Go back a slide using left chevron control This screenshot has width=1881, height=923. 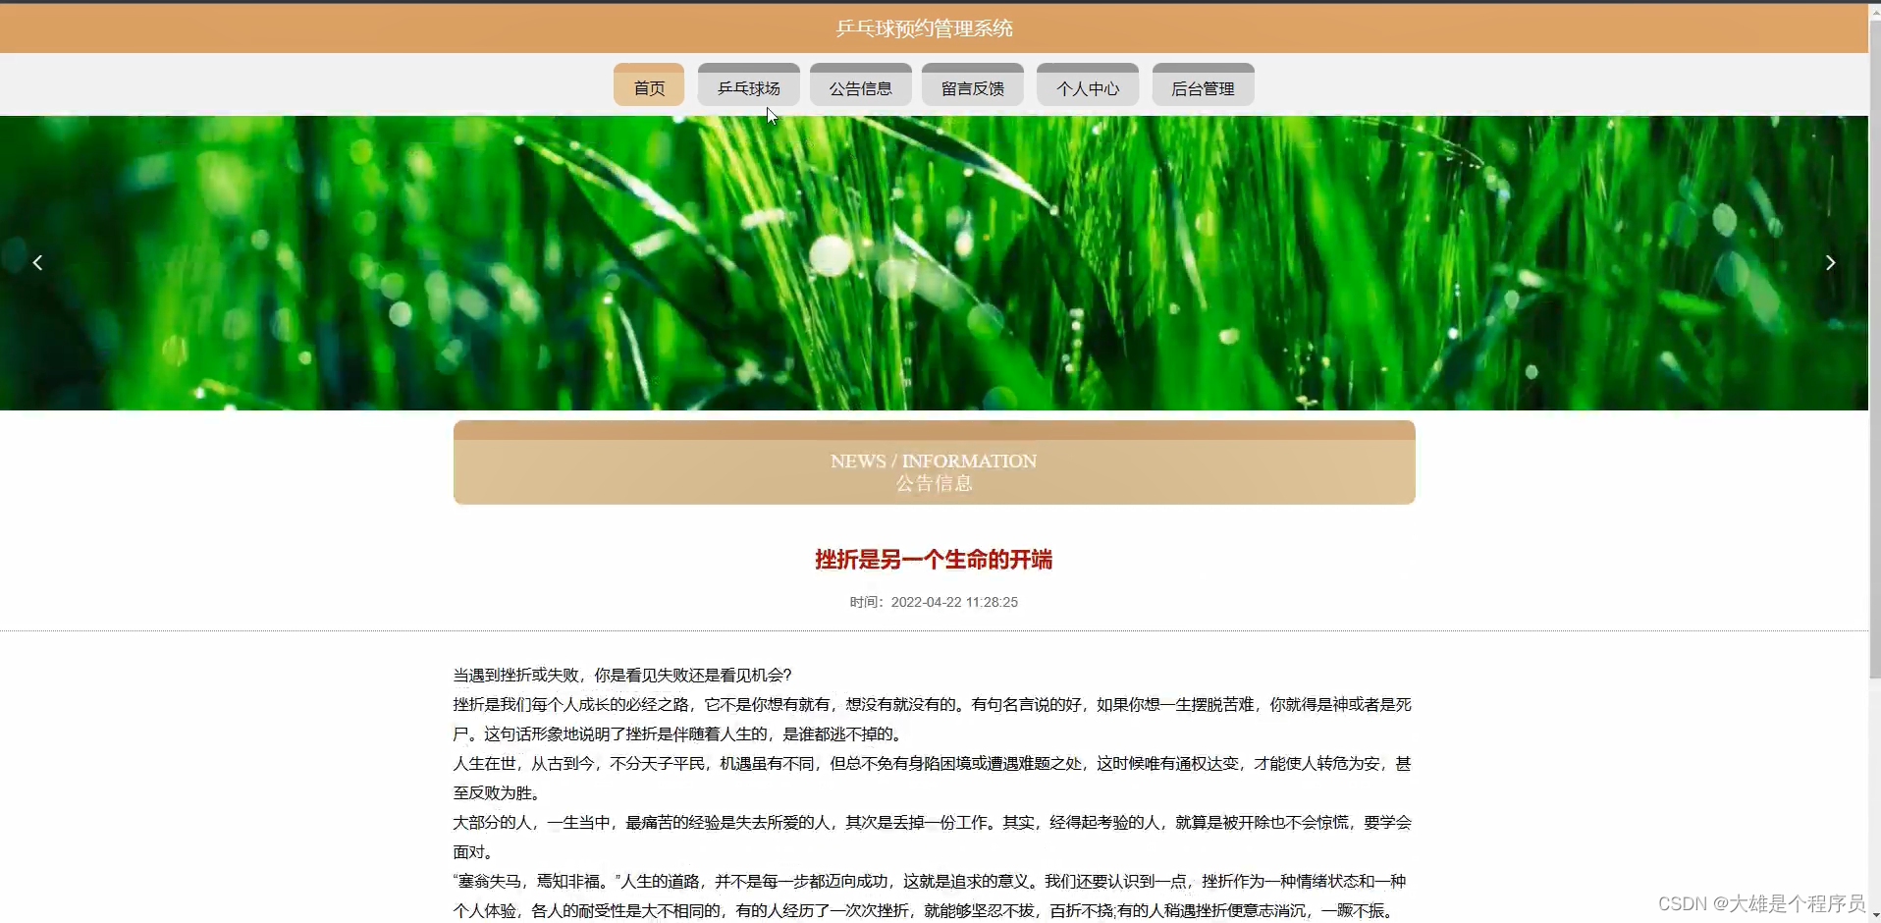[36, 262]
